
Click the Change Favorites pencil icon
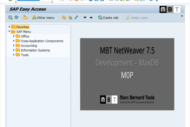(x=76, y=18)
